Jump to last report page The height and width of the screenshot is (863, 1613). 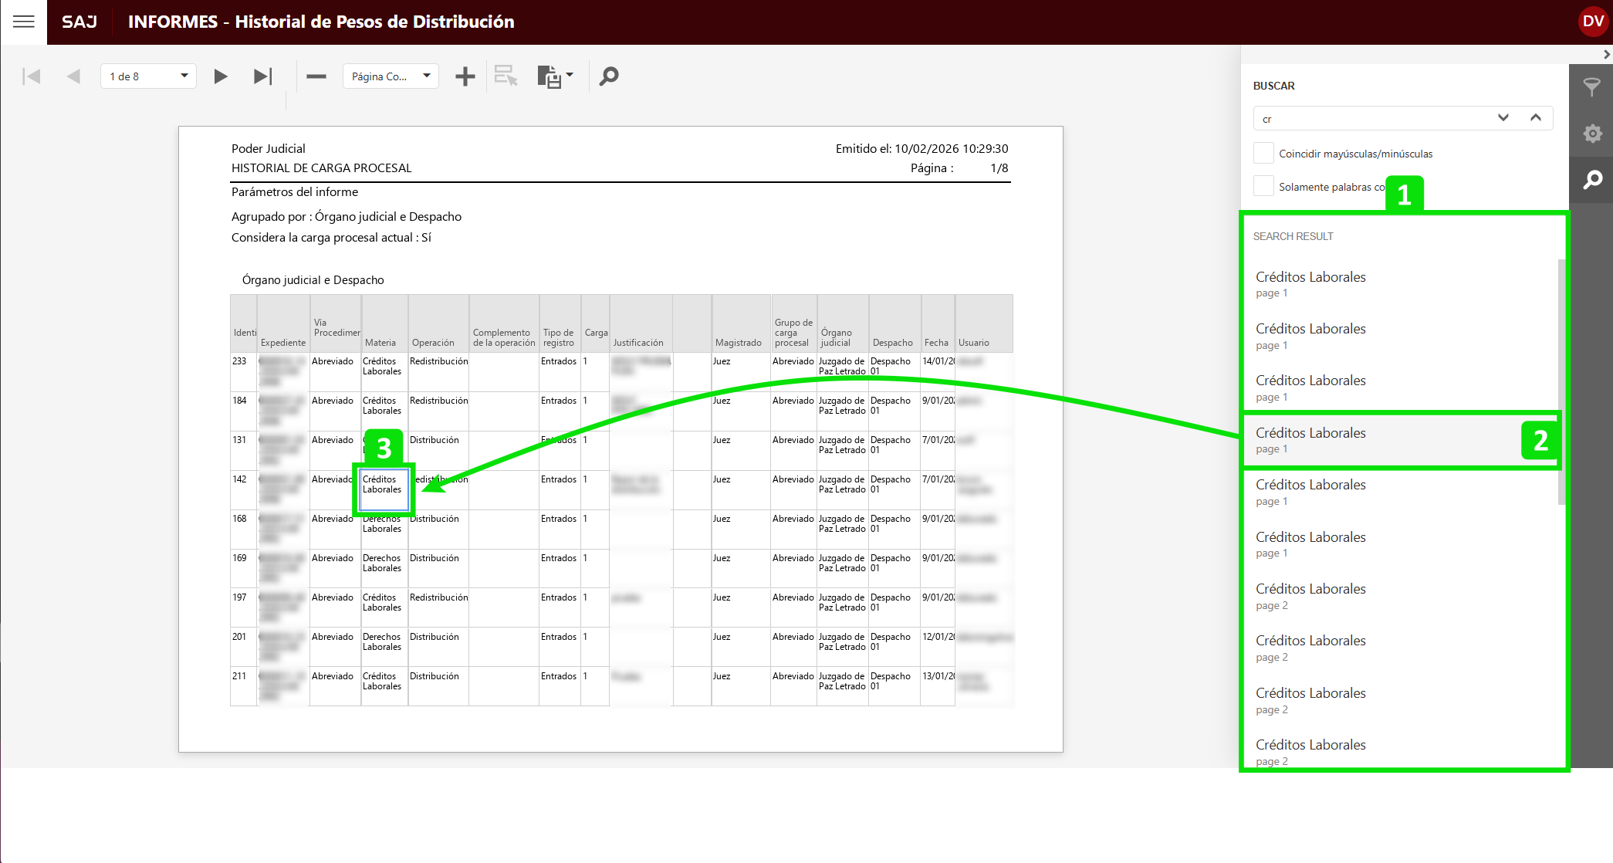[x=263, y=76]
